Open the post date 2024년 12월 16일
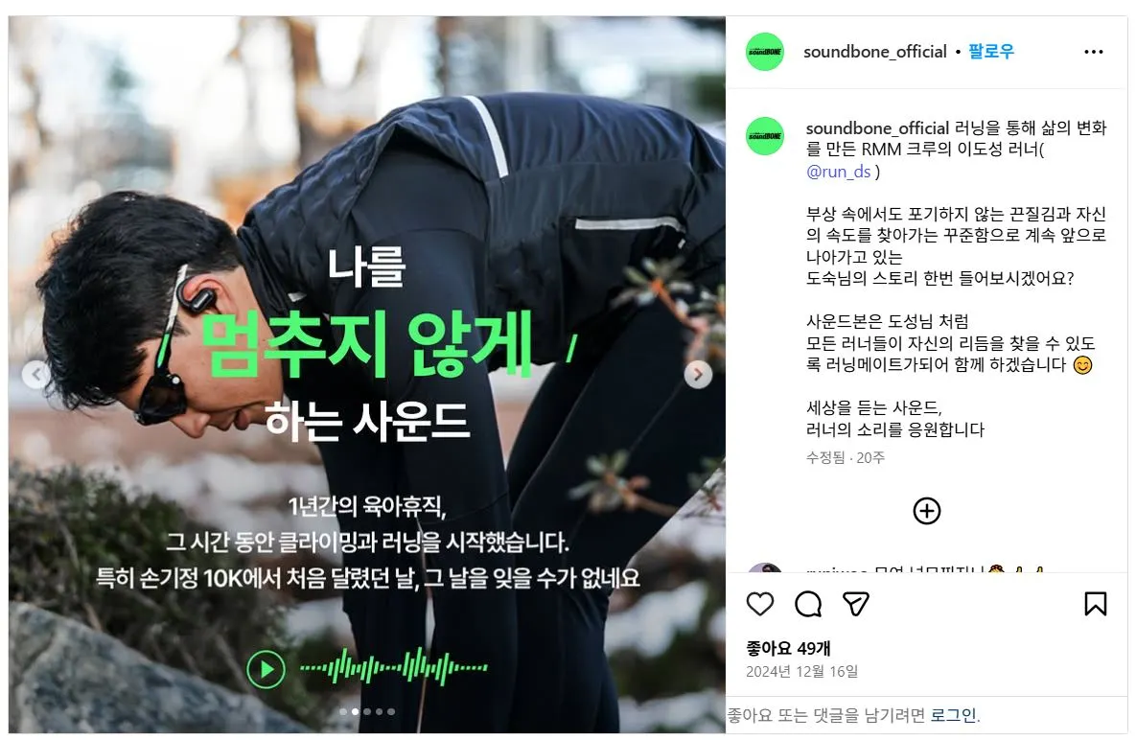1136x740 pixels. tap(802, 671)
